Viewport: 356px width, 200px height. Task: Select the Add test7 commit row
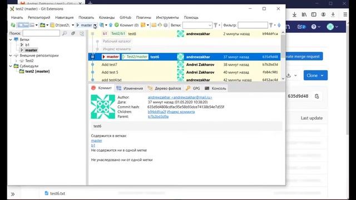click(x=184, y=64)
